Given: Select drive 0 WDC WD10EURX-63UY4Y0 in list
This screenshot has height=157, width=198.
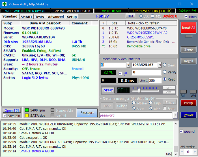Looking at the screenshot, I should coord(138,28).
